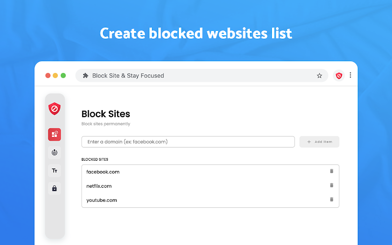The image size is (392, 245).
Task: Open the text/keyword blocking sidebar icon
Action: coord(54,171)
